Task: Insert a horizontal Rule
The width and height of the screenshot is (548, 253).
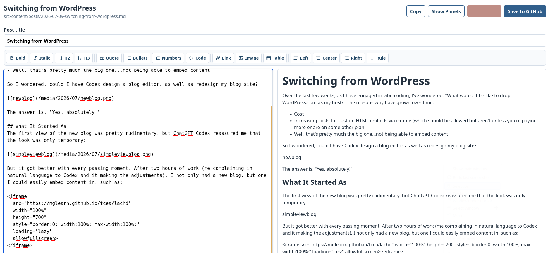Action: click(x=378, y=58)
